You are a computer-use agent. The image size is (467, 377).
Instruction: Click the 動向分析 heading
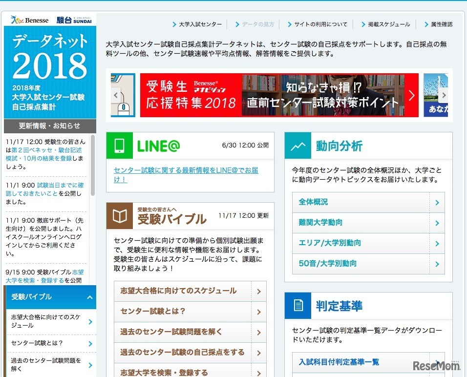point(339,146)
